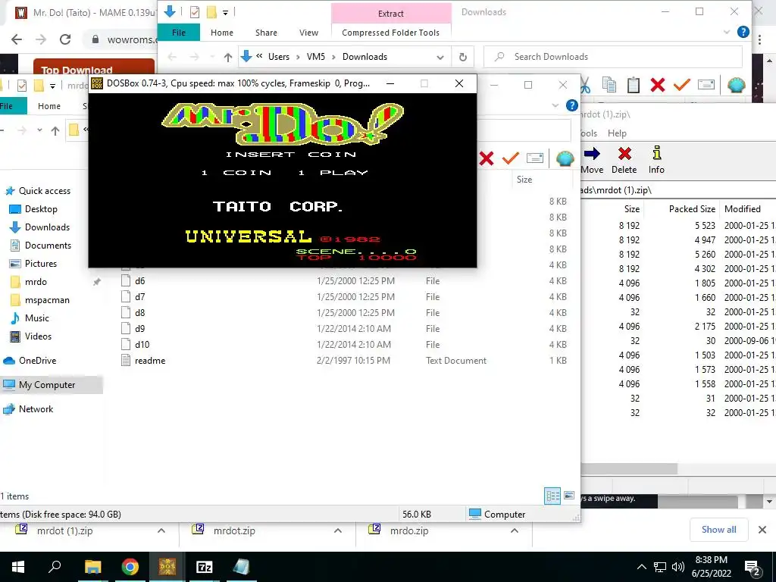
Task: Open the Home tab in mrdo window
Action: pos(49,106)
